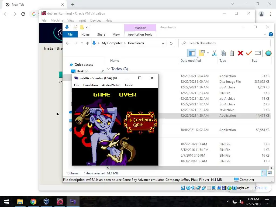Open VirtualBox Devices menu

[96, 20]
